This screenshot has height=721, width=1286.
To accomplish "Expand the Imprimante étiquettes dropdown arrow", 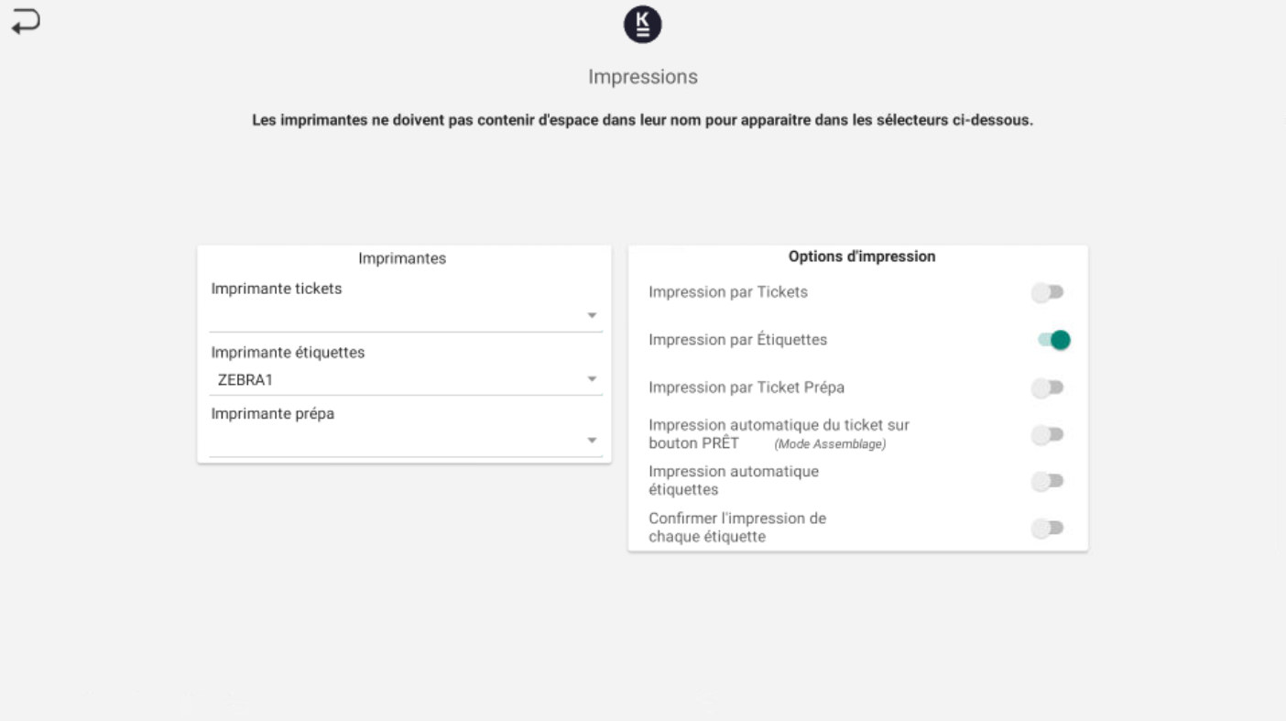I will [x=592, y=379].
